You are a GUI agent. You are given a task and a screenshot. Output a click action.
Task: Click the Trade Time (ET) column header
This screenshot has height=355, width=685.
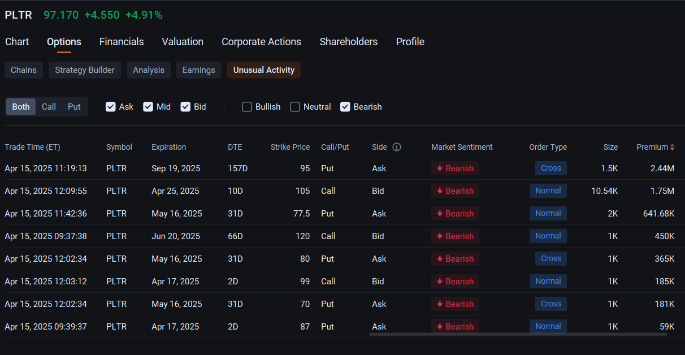pyautogui.click(x=32, y=147)
